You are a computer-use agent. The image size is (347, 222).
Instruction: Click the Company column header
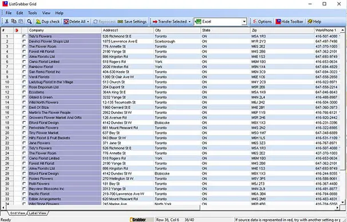pos(64,30)
